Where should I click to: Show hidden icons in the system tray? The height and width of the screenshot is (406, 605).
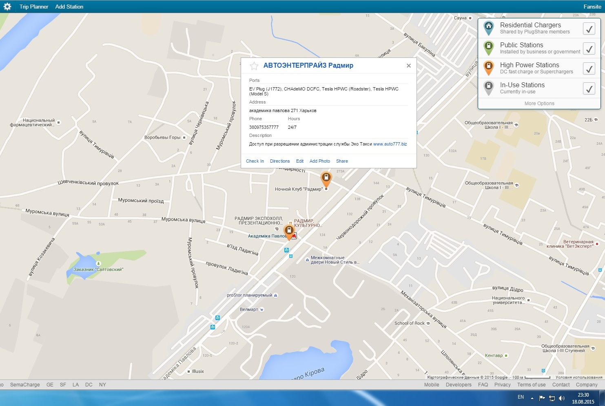tap(532, 398)
